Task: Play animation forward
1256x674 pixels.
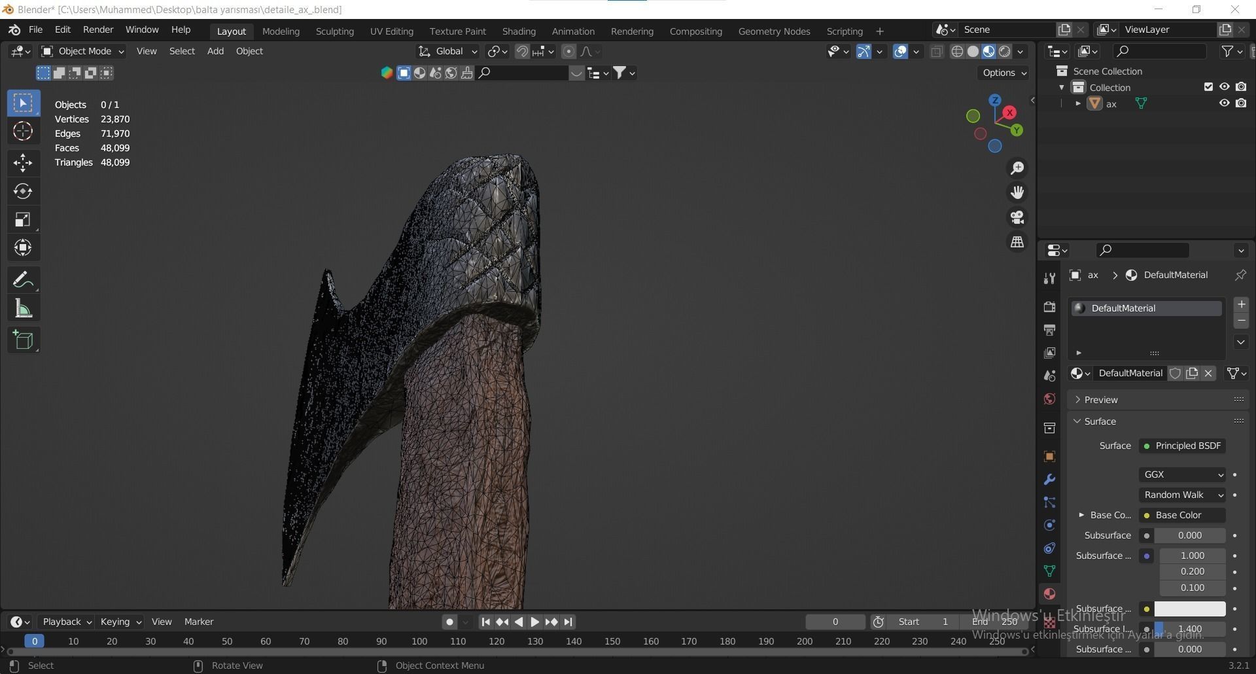Action: [534, 622]
